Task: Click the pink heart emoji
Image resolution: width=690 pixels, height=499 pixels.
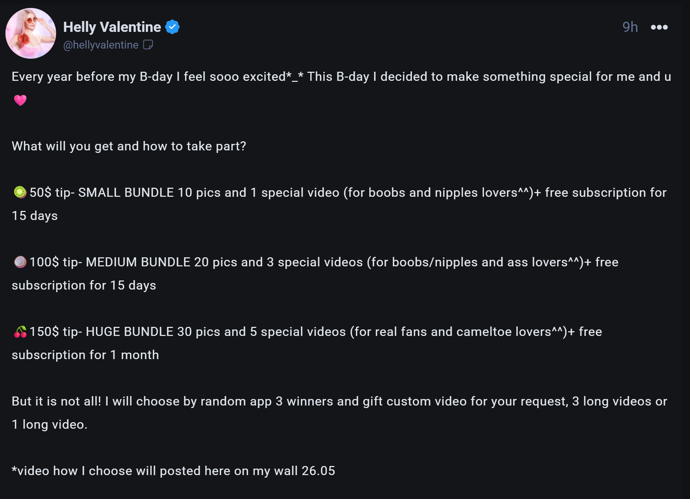Action: [x=20, y=100]
